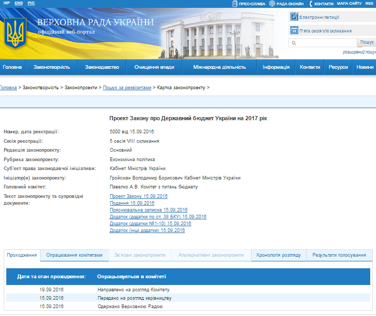The height and width of the screenshot is (316, 376).
Task: Click Економічна політика rubric value
Action: [132, 160]
